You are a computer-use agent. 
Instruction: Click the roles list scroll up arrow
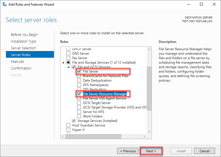149,49
